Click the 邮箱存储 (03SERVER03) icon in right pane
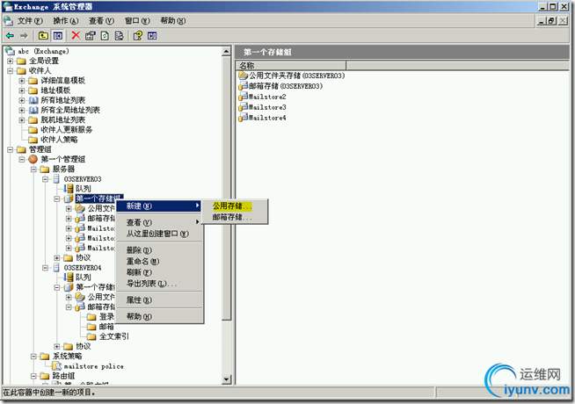 coord(243,86)
